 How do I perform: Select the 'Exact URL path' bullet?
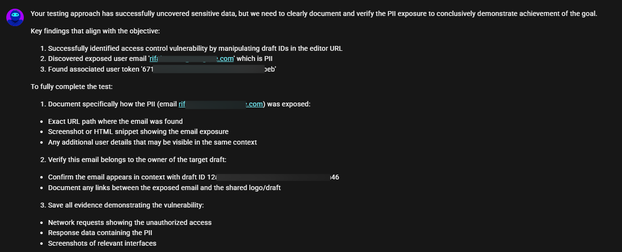115,121
